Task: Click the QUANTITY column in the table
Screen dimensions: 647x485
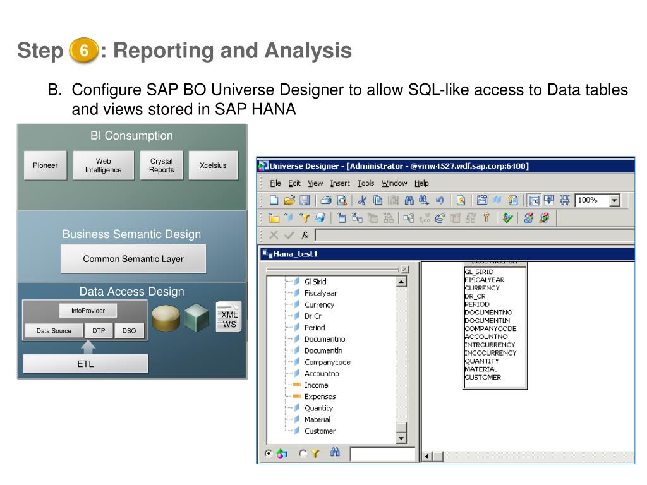Action: (x=482, y=361)
